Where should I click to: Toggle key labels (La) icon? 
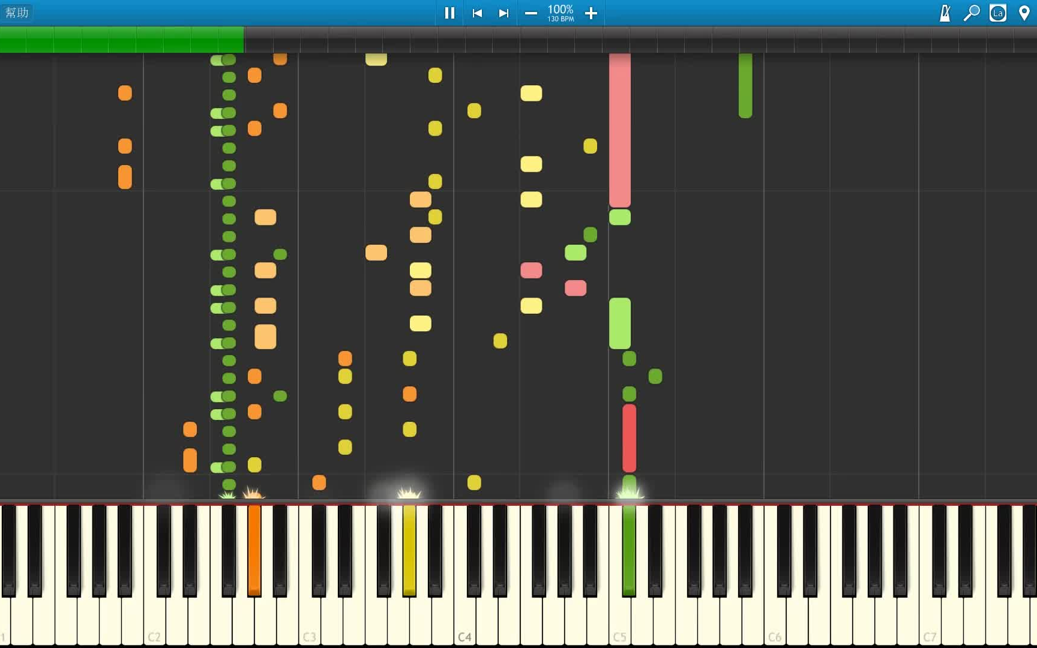click(998, 13)
